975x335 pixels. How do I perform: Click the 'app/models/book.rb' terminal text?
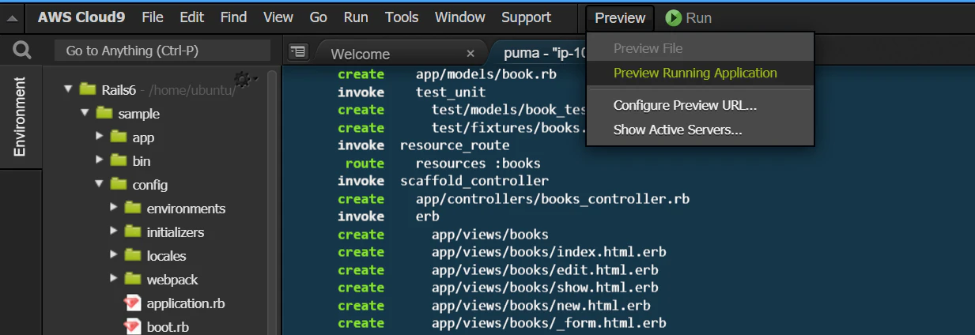pyautogui.click(x=486, y=74)
